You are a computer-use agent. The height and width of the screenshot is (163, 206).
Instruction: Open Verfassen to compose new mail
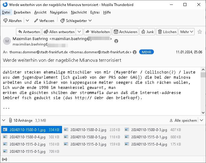click(x=44, y=21)
